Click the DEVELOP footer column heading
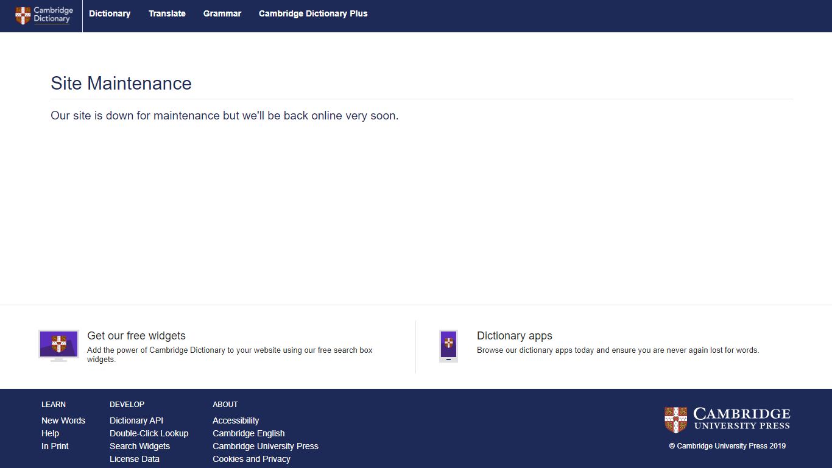 tap(127, 405)
